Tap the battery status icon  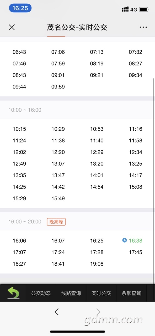pyautogui.click(x=144, y=10)
